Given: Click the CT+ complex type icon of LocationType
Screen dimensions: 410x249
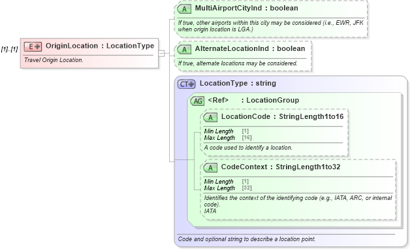Looking at the screenshot, I should (187, 84).
